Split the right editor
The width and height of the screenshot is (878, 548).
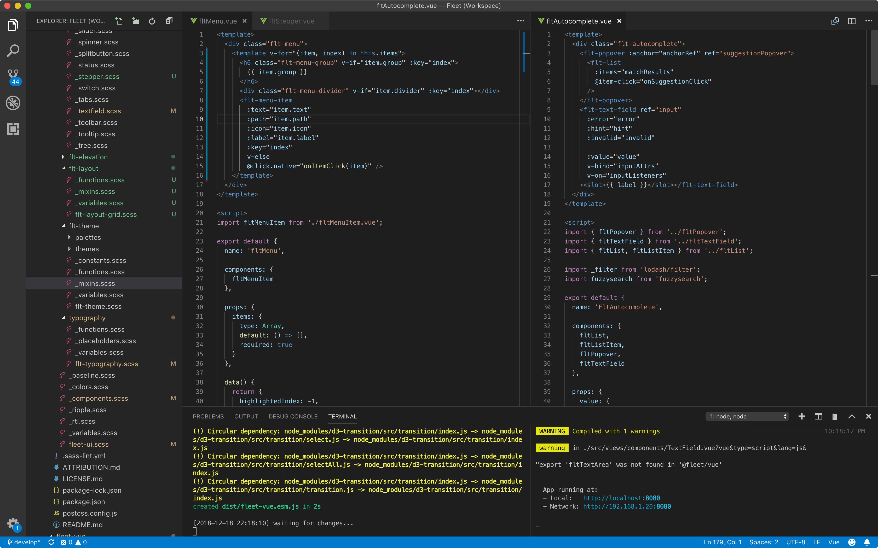tap(852, 21)
